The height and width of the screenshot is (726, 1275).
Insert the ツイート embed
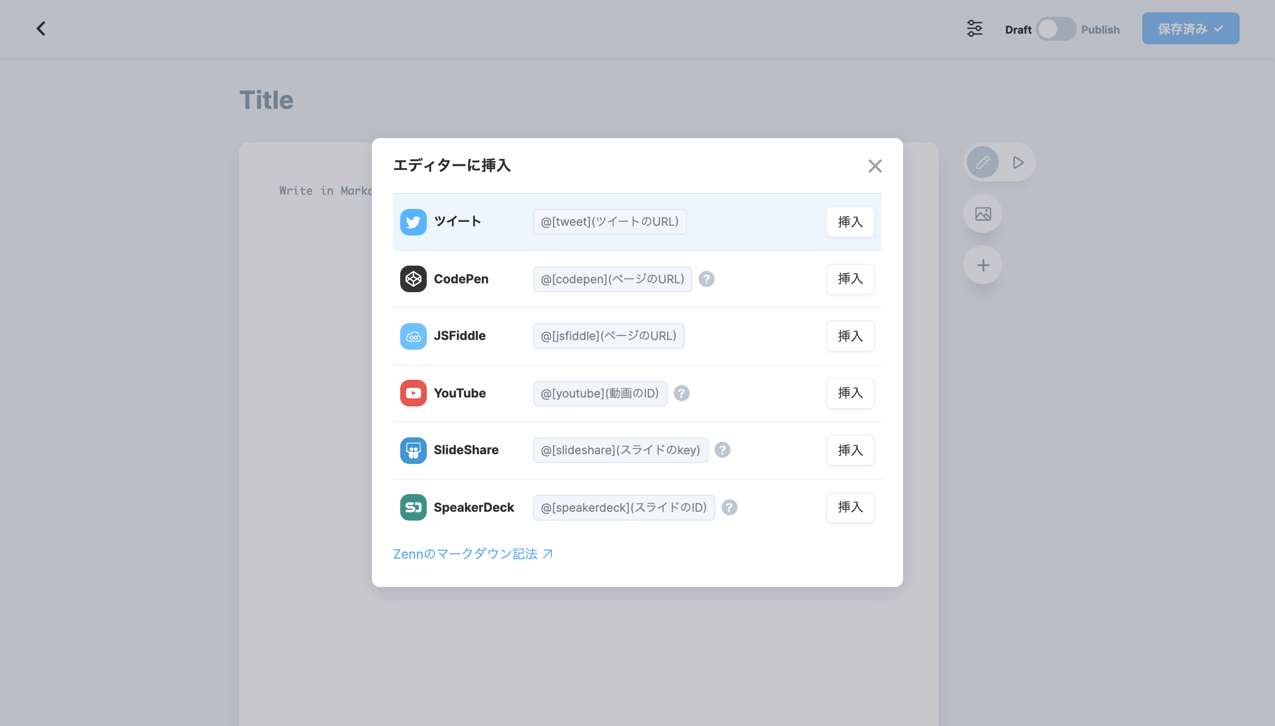850,222
